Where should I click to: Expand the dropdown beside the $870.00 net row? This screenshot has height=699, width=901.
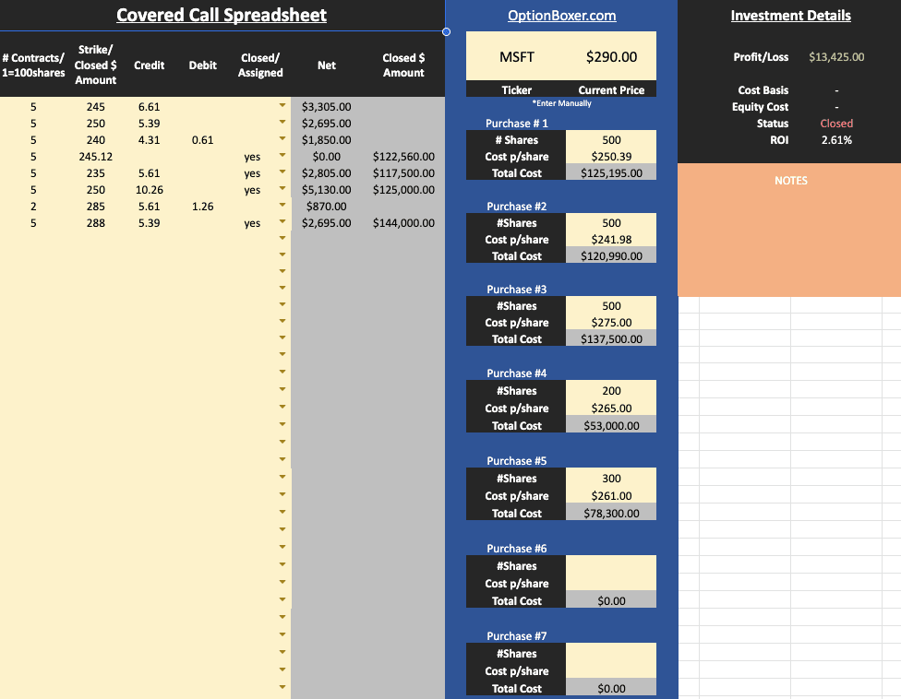pos(282,207)
